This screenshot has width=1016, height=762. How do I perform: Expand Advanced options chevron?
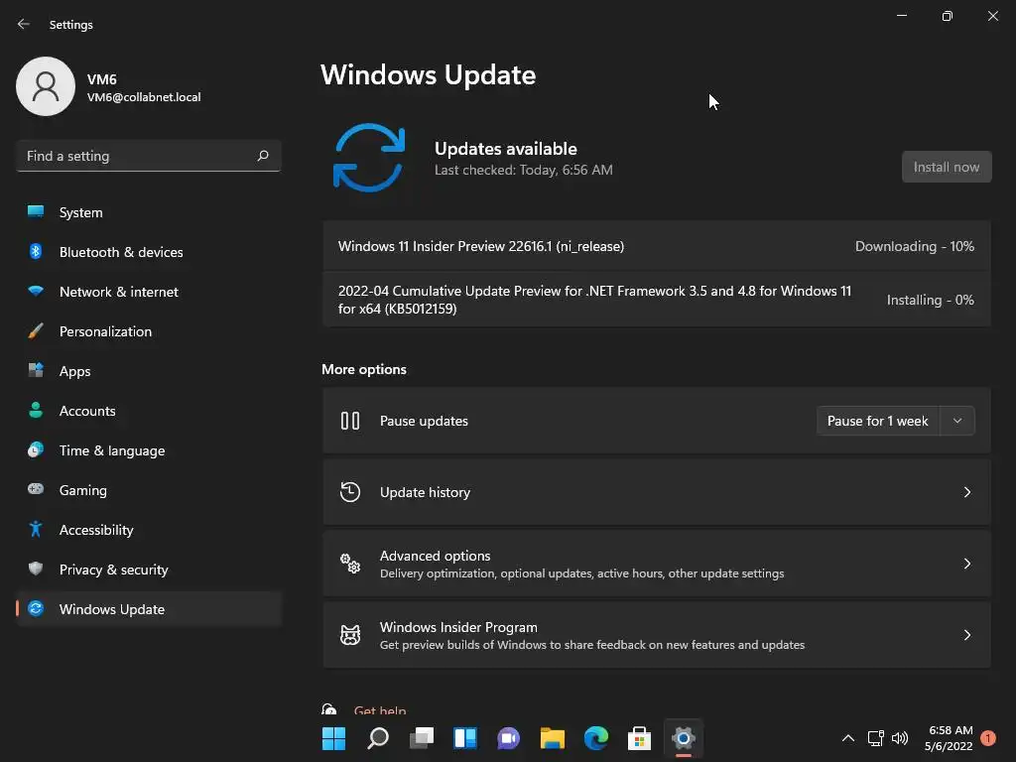966,564
